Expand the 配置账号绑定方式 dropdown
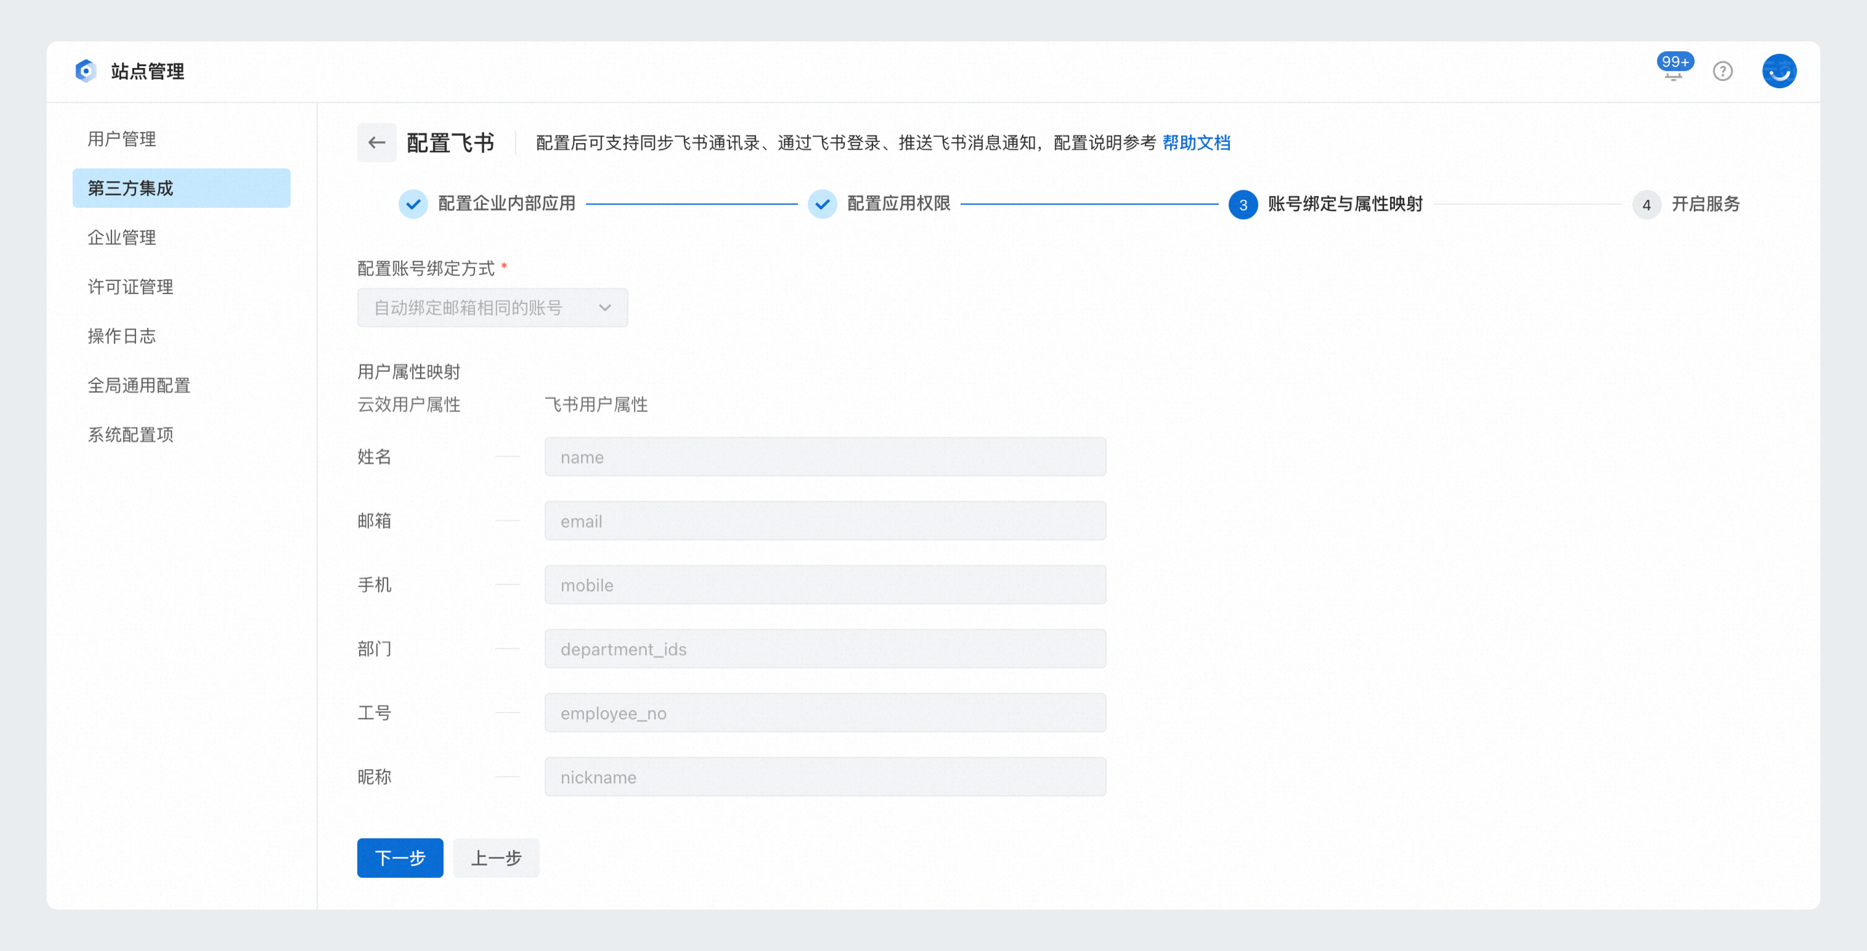Image resolution: width=1867 pixels, height=951 pixels. pyautogui.click(x=492, y=308)
